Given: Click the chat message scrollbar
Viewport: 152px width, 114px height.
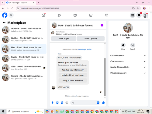Looking at the screenshot, I should point(105,77).
